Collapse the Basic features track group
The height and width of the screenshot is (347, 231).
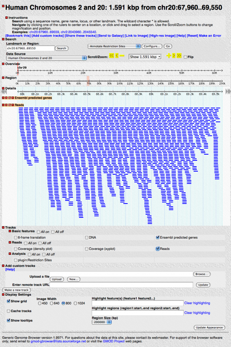tap(10, 231)
